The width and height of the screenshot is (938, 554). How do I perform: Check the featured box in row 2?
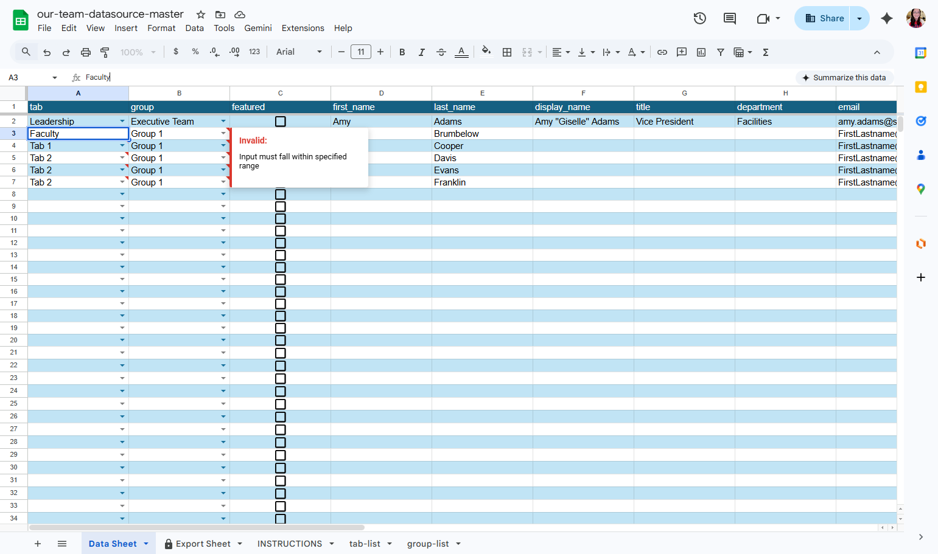pos(281,122)
